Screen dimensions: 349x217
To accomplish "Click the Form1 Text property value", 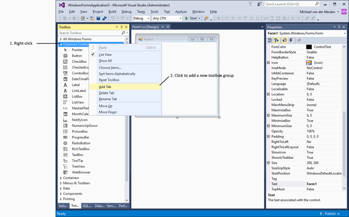I will click(x=324, y=184).
